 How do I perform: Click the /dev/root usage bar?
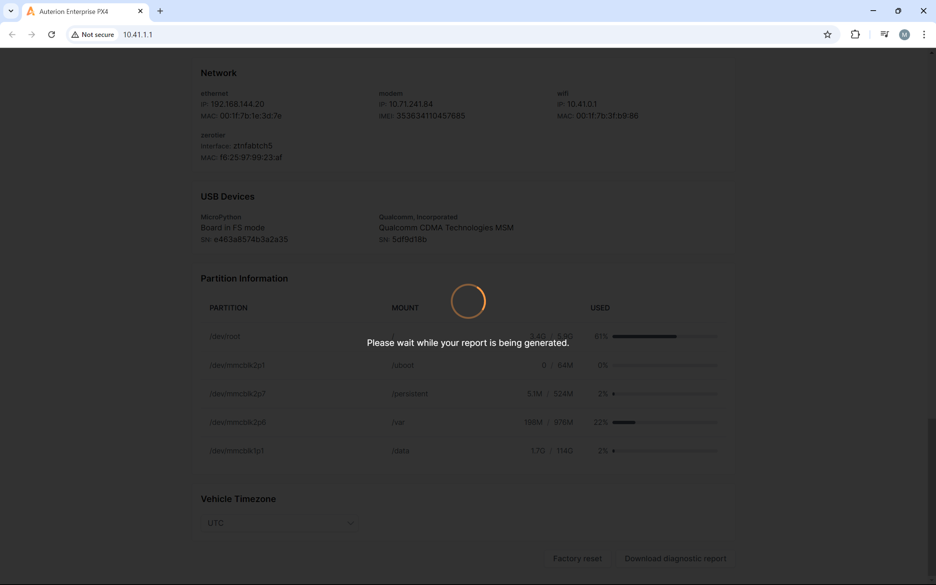[665, 336]
